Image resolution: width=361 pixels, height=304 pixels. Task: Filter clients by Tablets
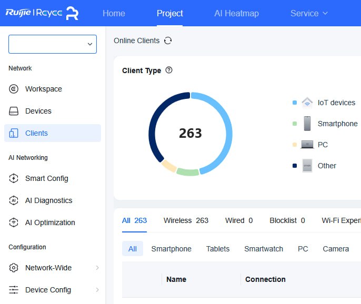coord(218,249)
